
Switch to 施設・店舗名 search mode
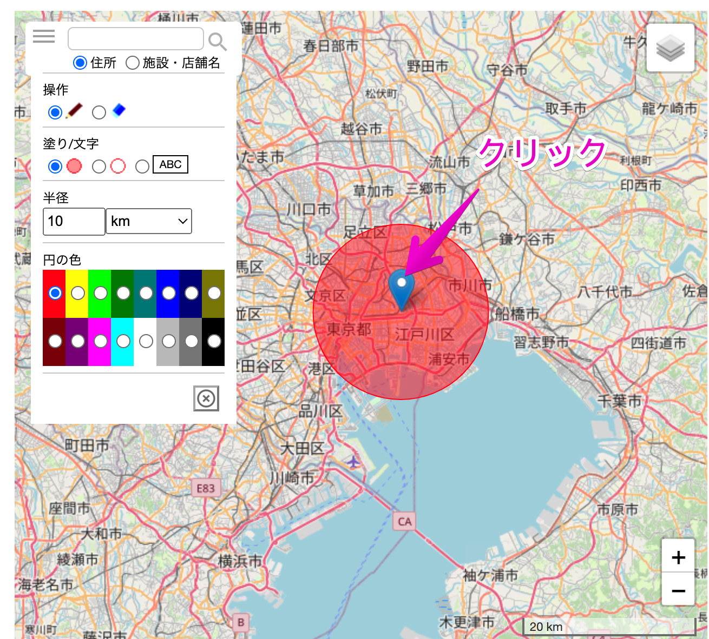(x=132, y=63)
